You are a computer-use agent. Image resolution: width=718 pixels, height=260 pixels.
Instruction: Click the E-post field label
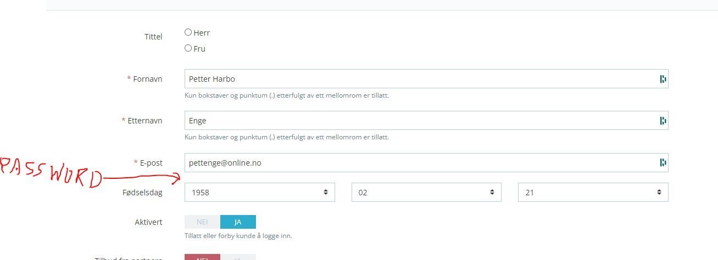(151, 162)
